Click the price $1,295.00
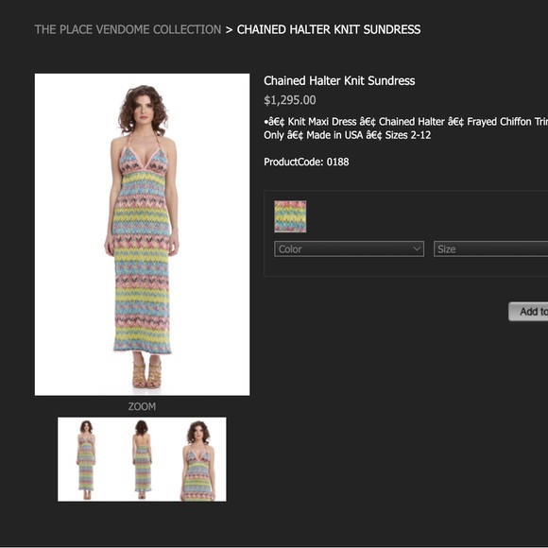Screen dimensions: 548x548 point(290,100)
